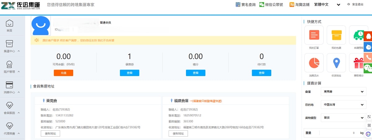
Task: Click the 微信公眾號 link text
Action: click(274, 5)
